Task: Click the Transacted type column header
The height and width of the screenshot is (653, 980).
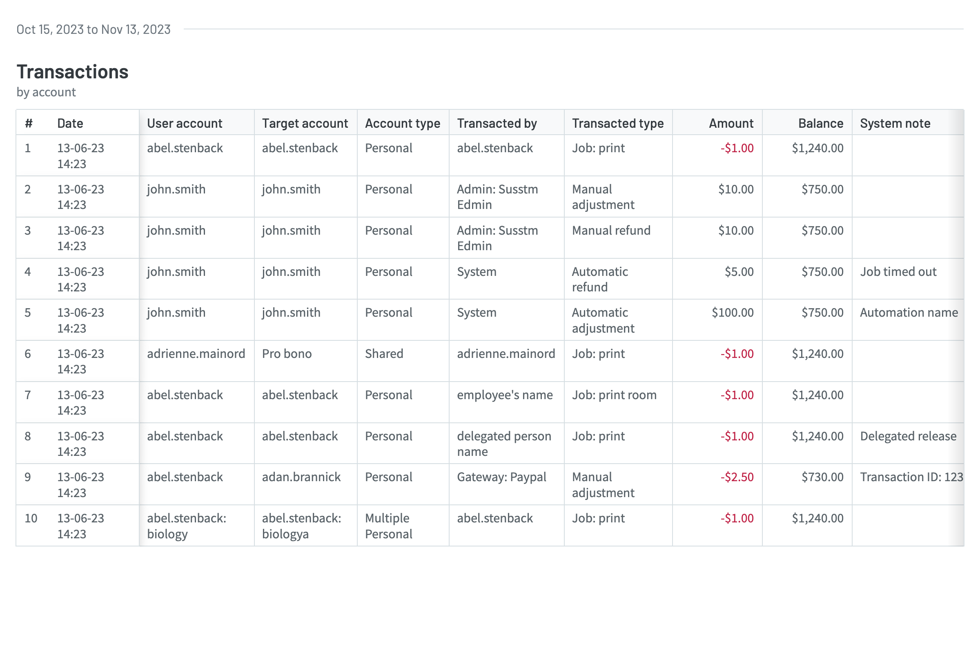Action: pyautogui.click(x=617, y=123)
